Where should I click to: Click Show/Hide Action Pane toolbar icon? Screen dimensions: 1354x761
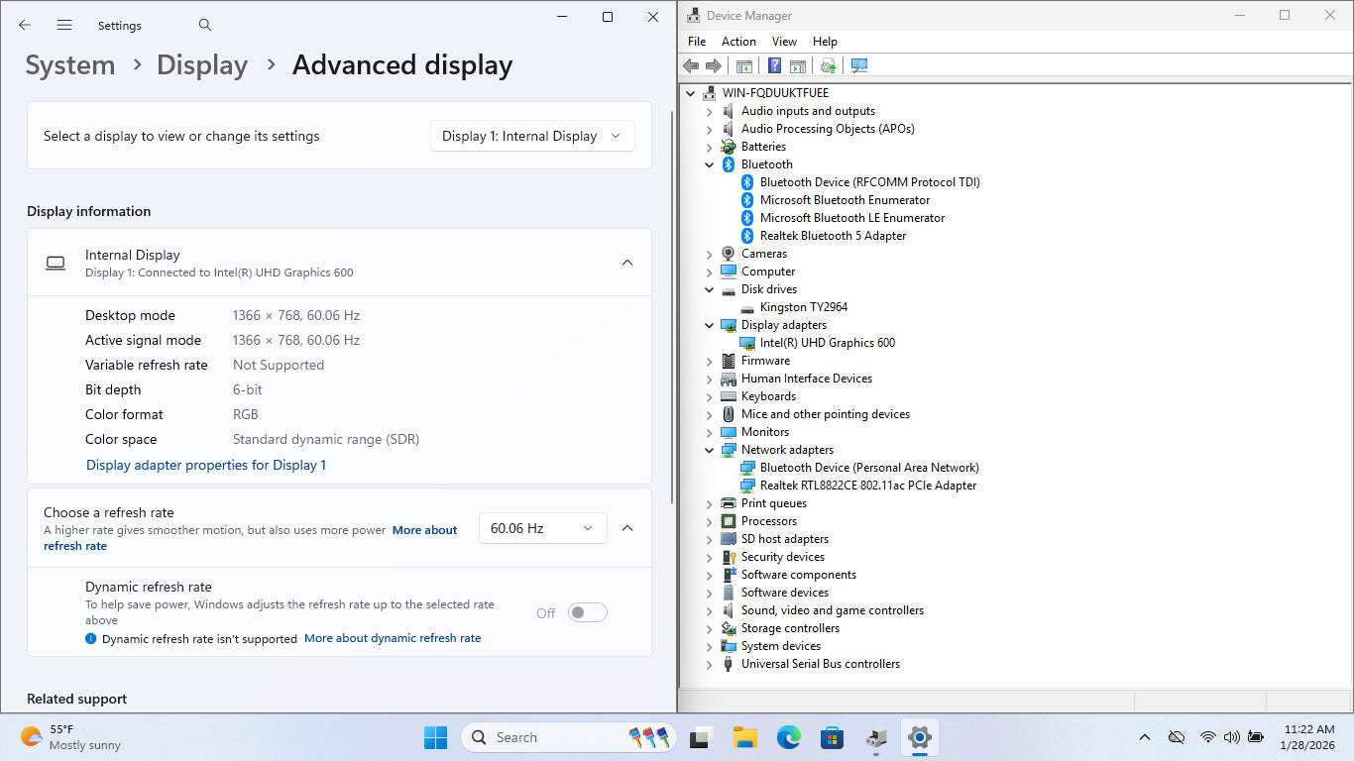(x=797, y=65)
